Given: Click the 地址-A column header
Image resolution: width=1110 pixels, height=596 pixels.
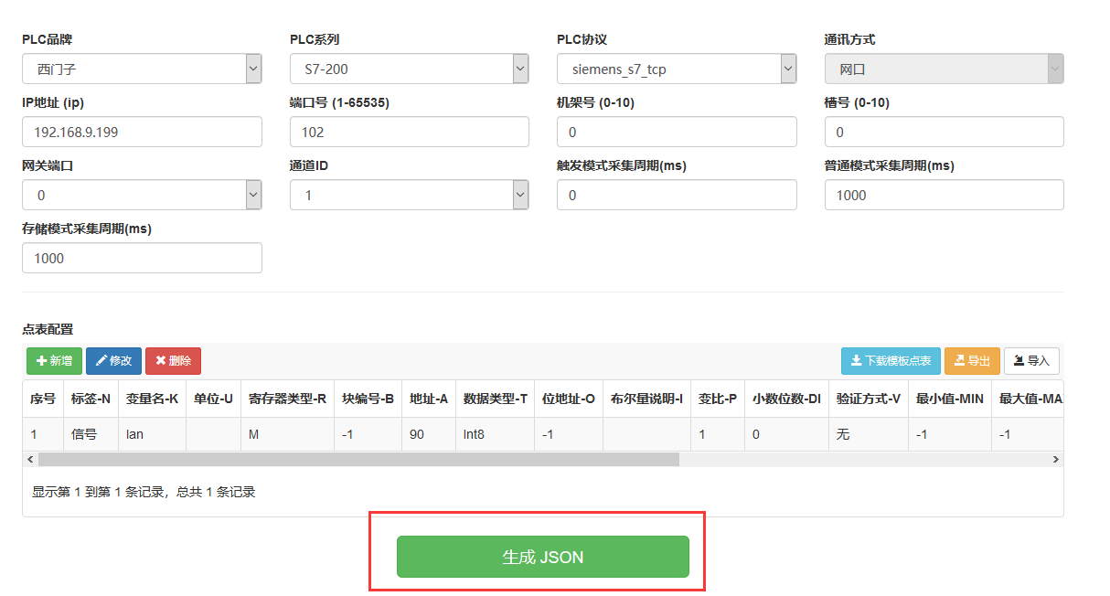Looking at the screenshot, I should pyautogui.click(x=428, y=399).
